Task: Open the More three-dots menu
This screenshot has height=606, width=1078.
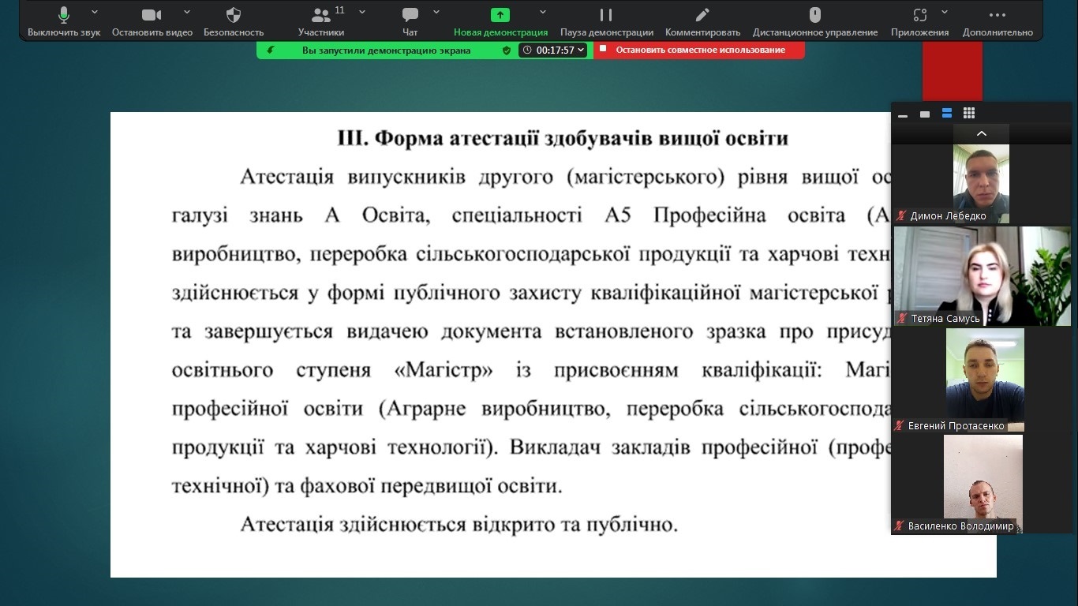Action: [x=998, y=16]
